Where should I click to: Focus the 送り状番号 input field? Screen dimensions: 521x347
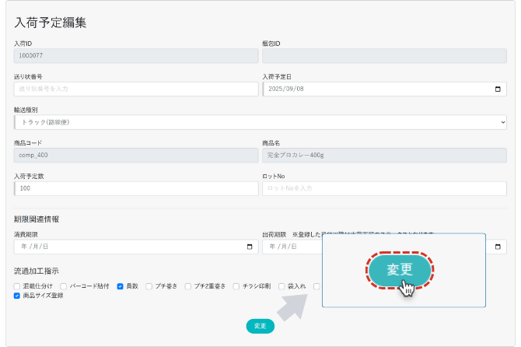[136, 89]
